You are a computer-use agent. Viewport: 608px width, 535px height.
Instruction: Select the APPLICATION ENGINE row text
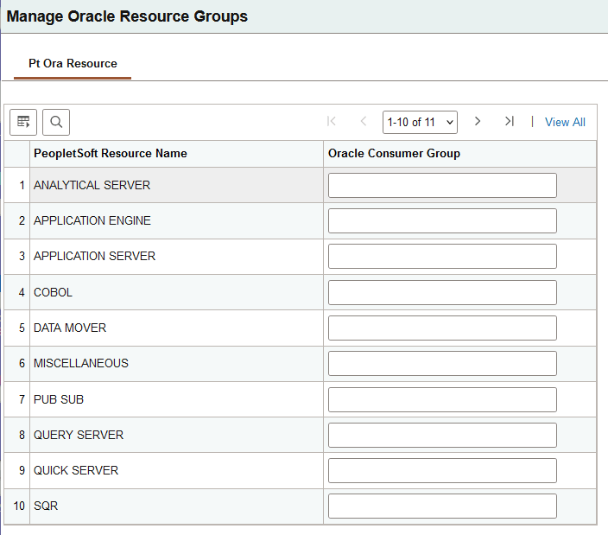click(92, 220)
